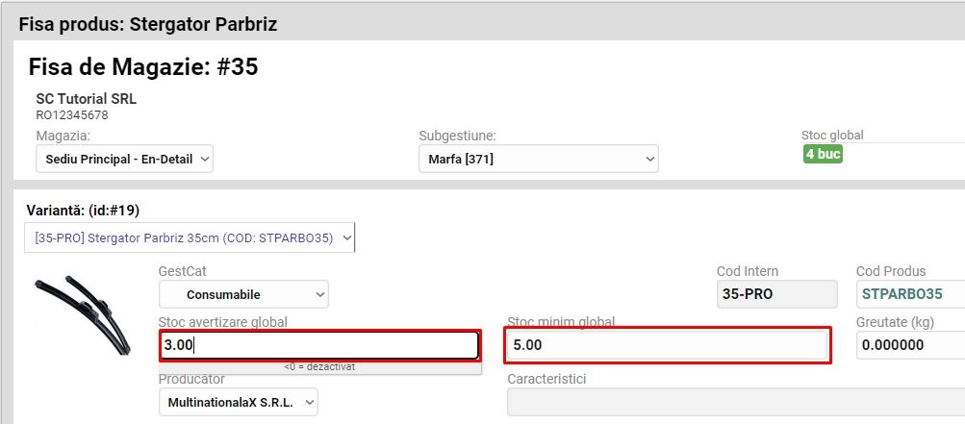Click the Stoc avertizare global field
The width and height of the screenshot is (965, 424).
[319, 345]
